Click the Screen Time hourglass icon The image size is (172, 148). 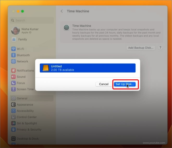13,89
